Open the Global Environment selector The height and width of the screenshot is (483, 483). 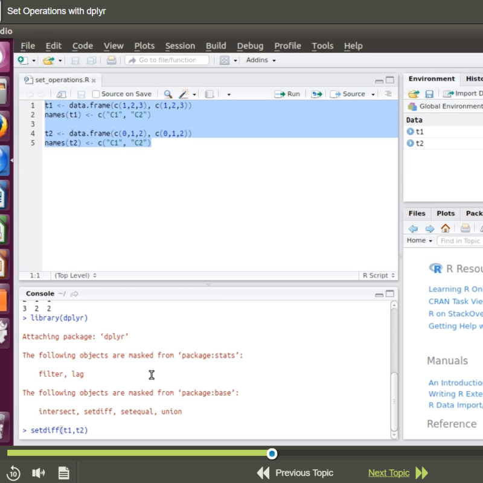pos(445,107)
